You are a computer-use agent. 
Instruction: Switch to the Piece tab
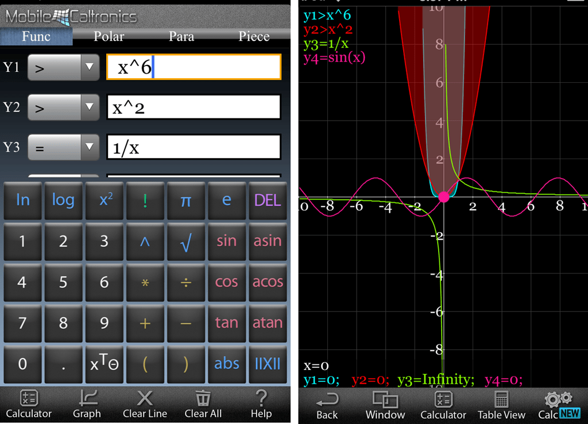(x=254, y=36)
